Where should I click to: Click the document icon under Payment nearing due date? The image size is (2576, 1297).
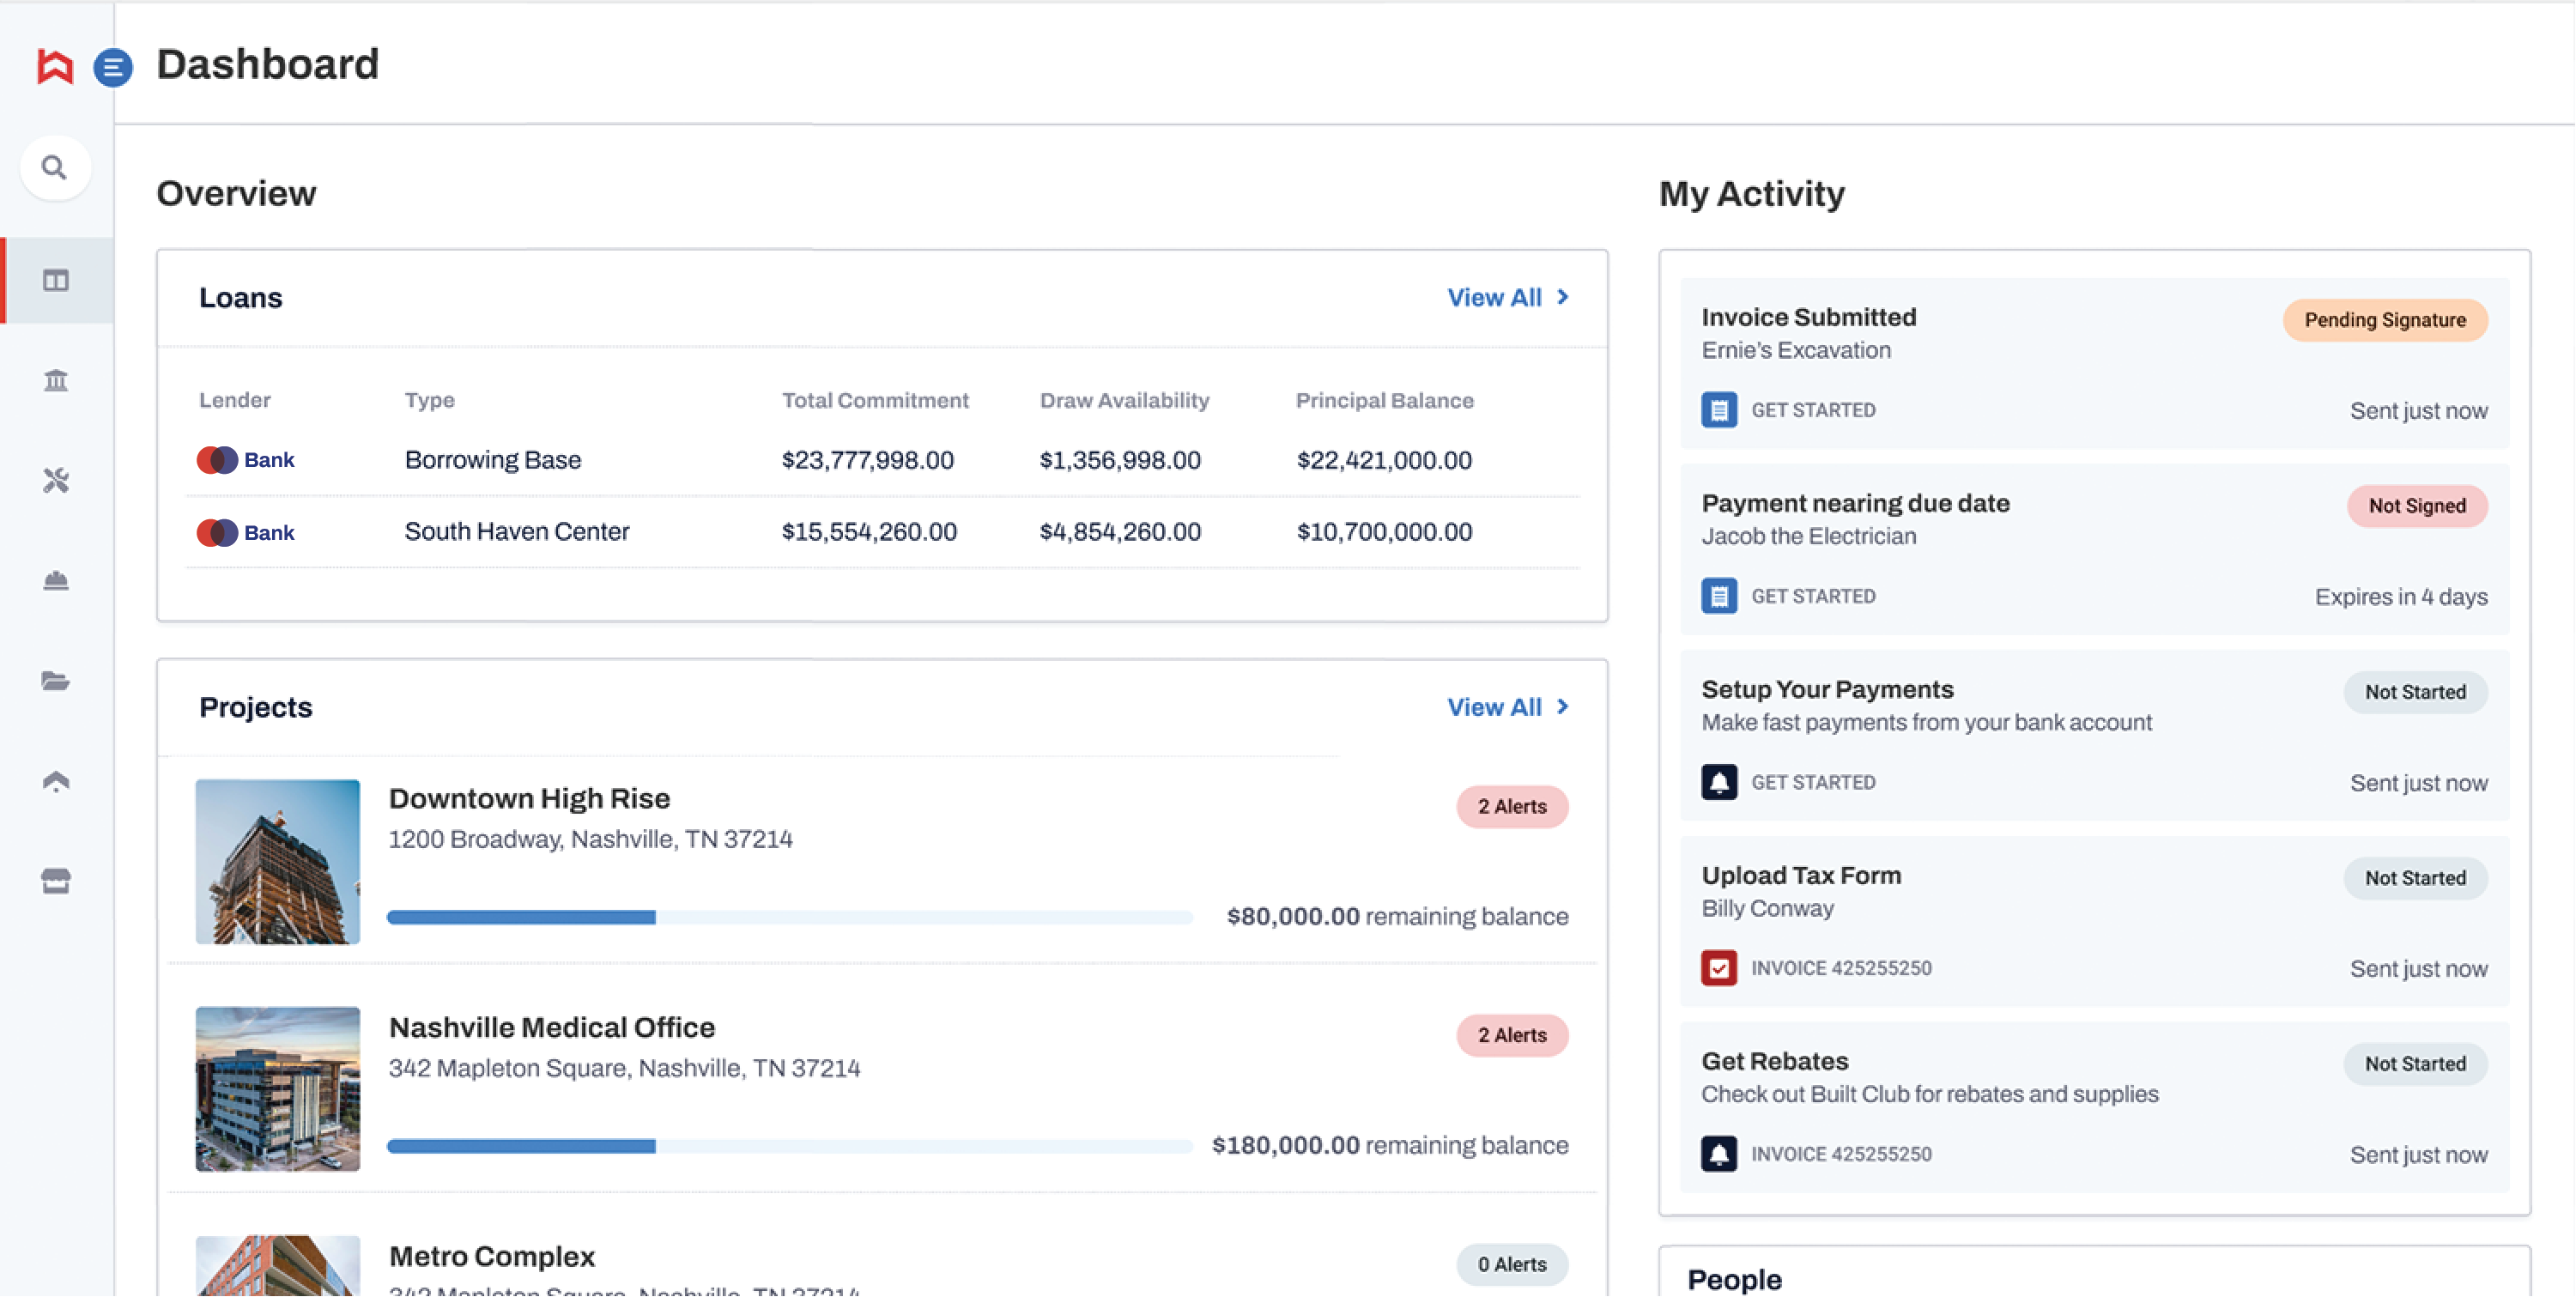click(1719, 596)
